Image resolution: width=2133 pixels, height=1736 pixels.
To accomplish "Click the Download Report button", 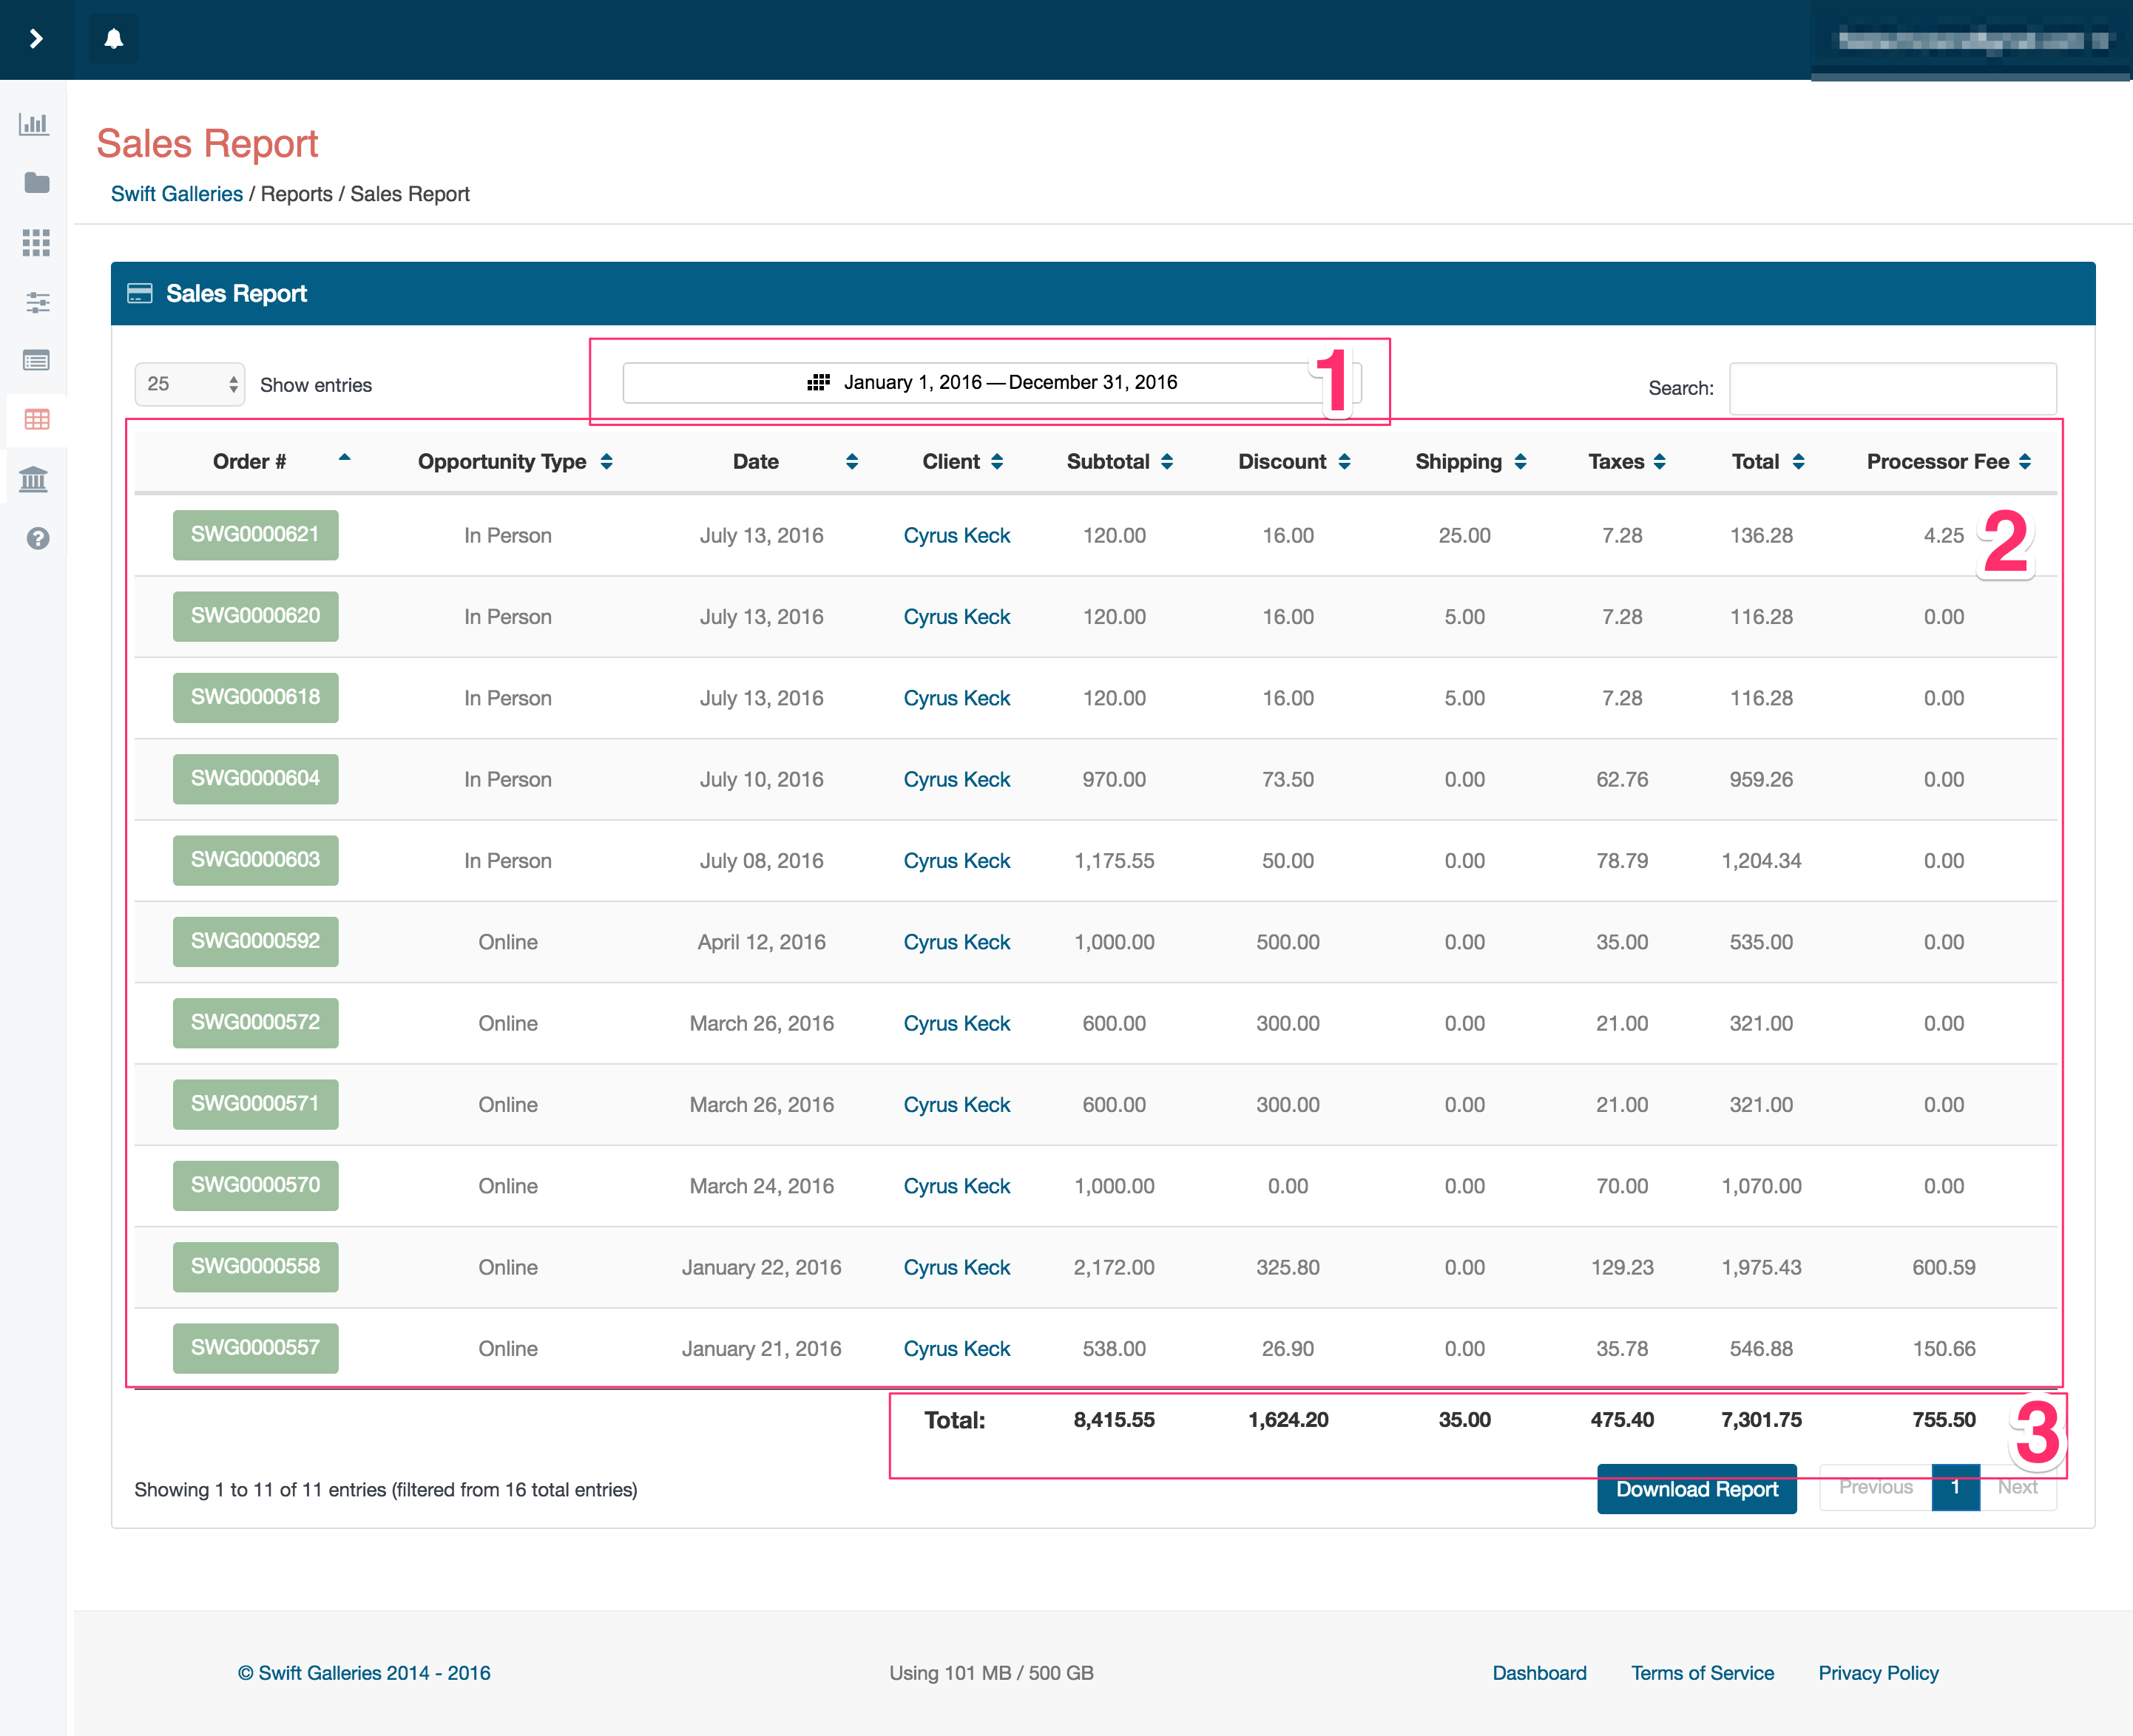I will [1697, 1489].
